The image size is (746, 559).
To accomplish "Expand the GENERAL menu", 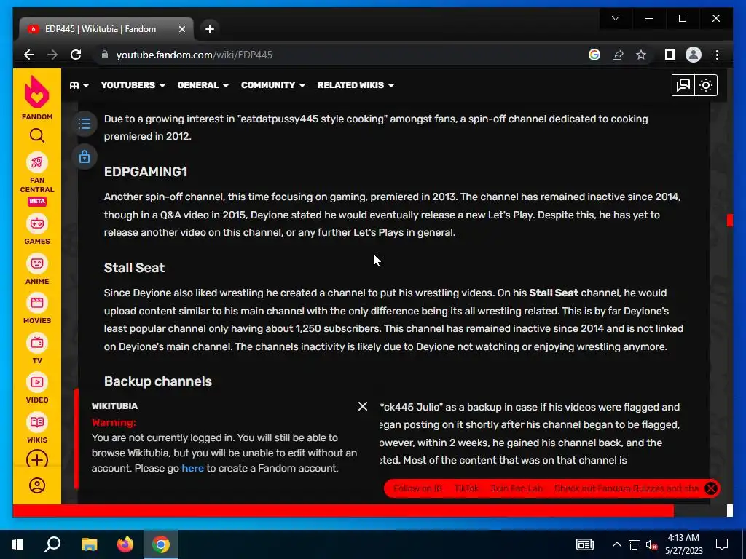I will [x=203, y=85].
